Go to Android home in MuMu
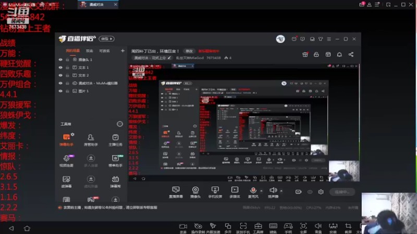The image size is (417, 234). coord(27,228)
